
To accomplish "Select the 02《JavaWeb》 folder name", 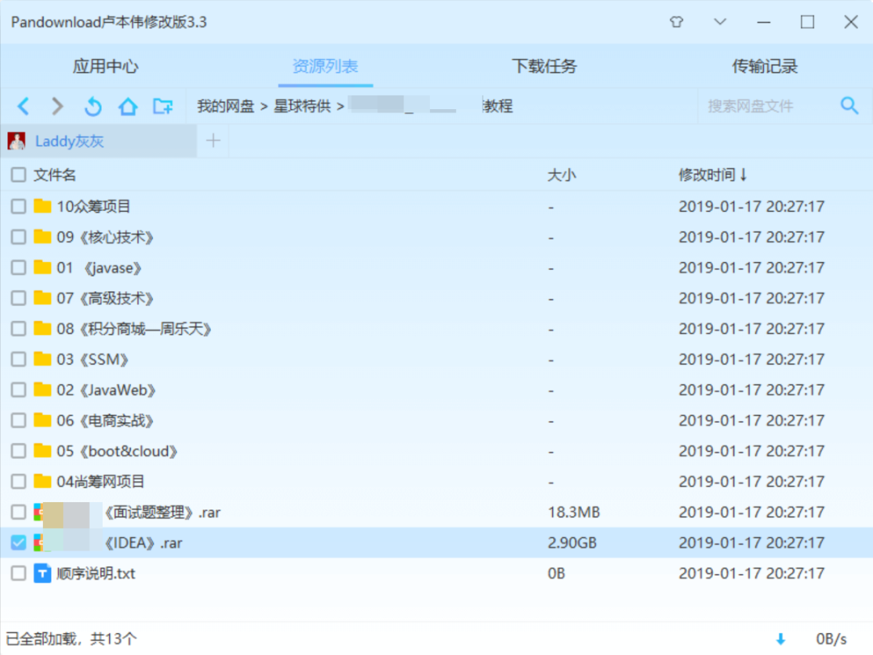I will coord(107,389).
